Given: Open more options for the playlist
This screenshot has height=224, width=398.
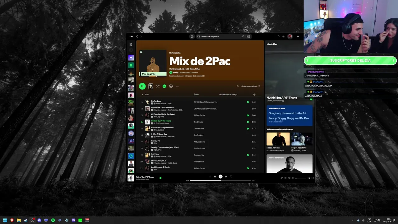Looking at the screenshot, I should 178,86.
